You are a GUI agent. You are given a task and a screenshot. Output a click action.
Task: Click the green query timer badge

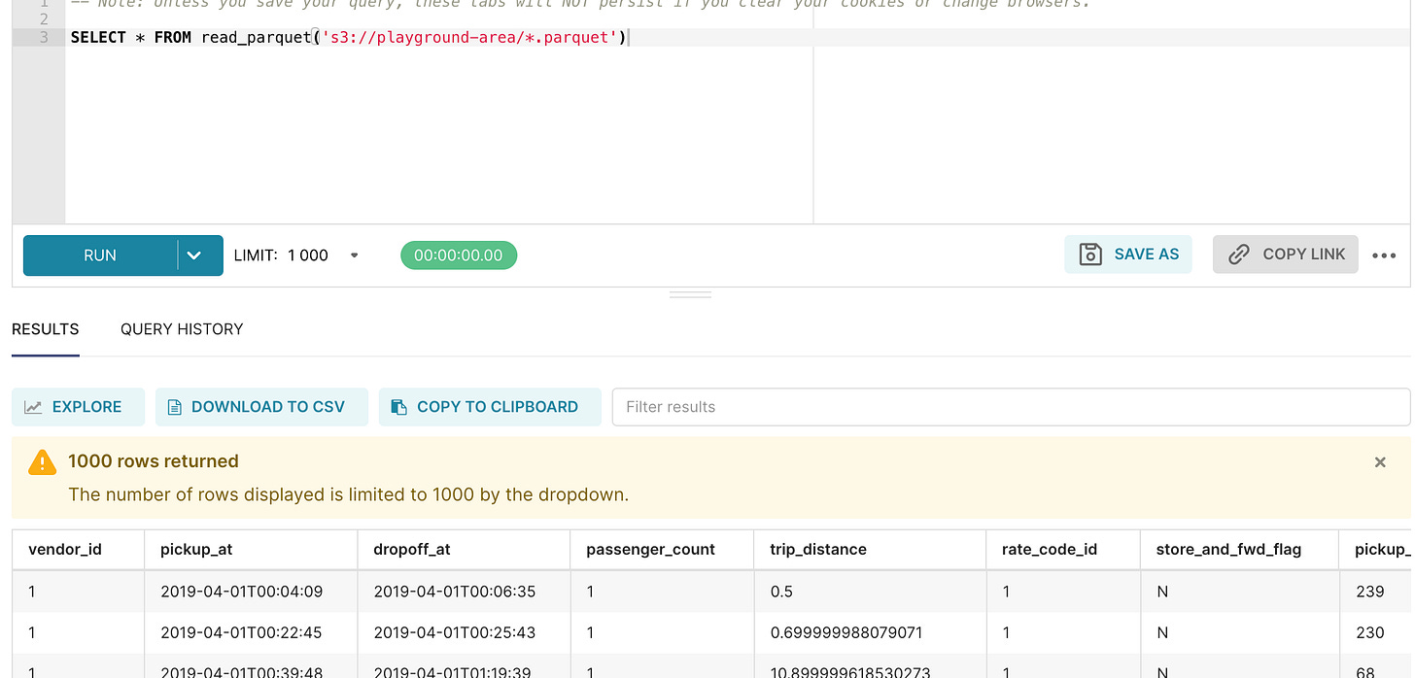coord(458,254)
